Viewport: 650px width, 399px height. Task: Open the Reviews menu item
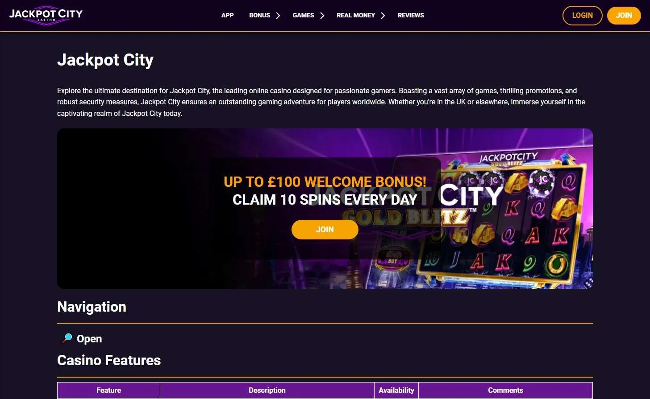point(411,15)
